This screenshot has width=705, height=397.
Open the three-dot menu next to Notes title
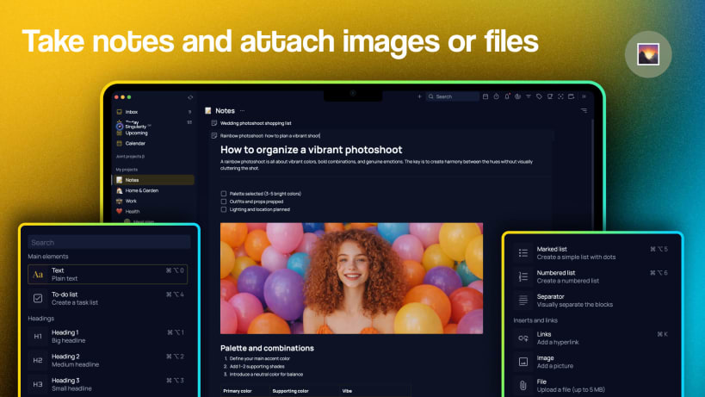(243, 110)
